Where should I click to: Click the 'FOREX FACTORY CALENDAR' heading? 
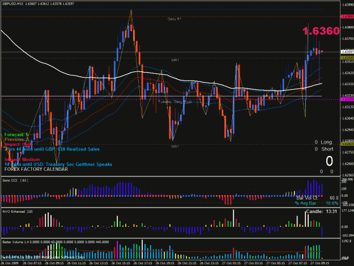(36, 169)
